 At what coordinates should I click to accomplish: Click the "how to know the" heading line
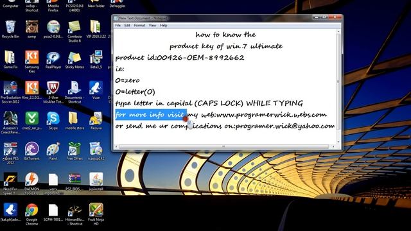pyautogui.click(x=225, y=35)
